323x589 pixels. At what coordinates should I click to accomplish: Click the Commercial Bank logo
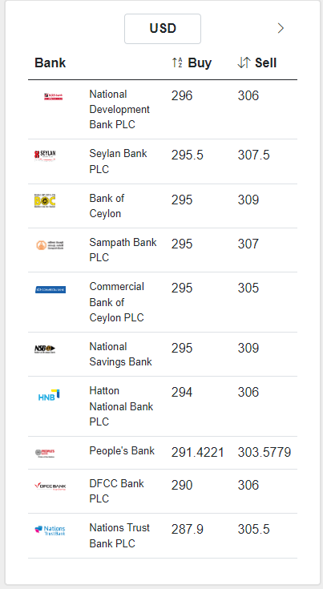pyautogui.click(x=50, y=289)
